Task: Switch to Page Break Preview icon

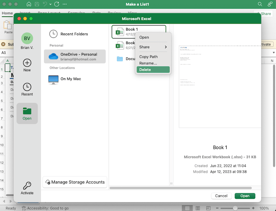Action: point(208,208)
